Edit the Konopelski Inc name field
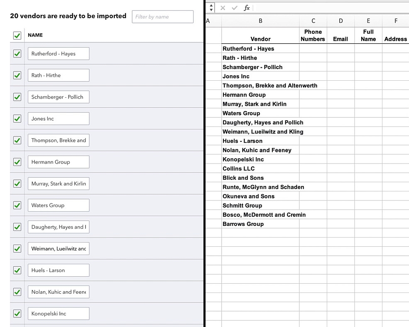 (59, 314)
